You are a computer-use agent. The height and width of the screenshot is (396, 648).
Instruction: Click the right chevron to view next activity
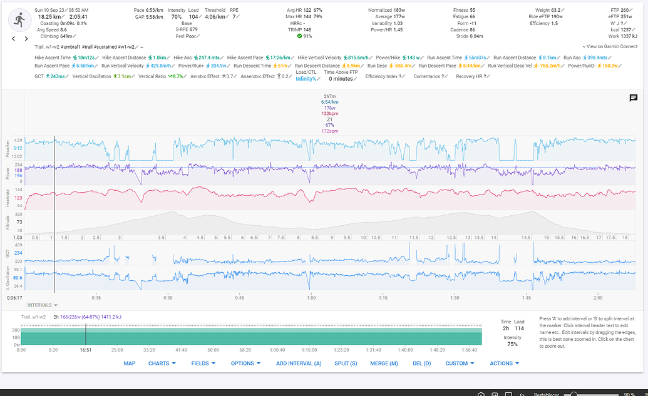(x=26, y=38)
